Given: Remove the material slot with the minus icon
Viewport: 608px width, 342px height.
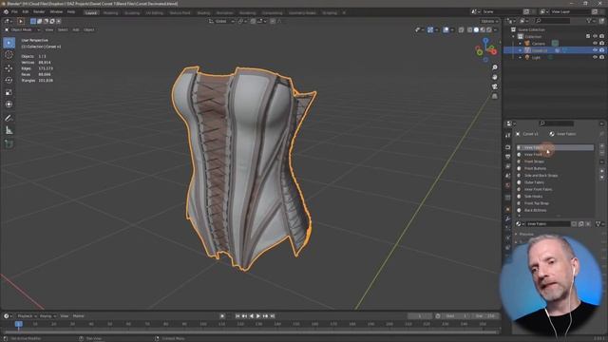Looking at the screenshot, I should point(601,153).
